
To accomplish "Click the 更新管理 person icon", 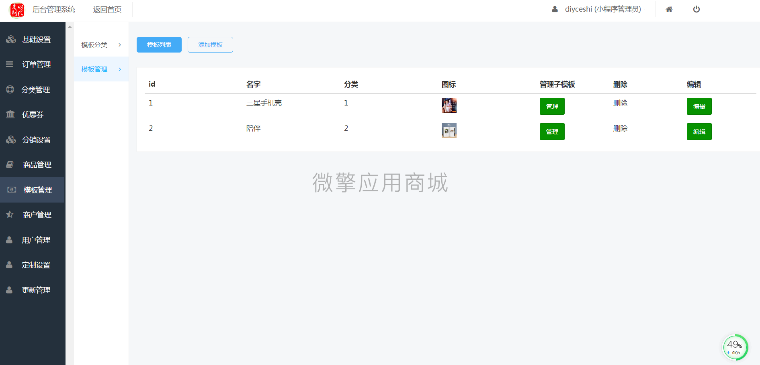I will 9,290.
